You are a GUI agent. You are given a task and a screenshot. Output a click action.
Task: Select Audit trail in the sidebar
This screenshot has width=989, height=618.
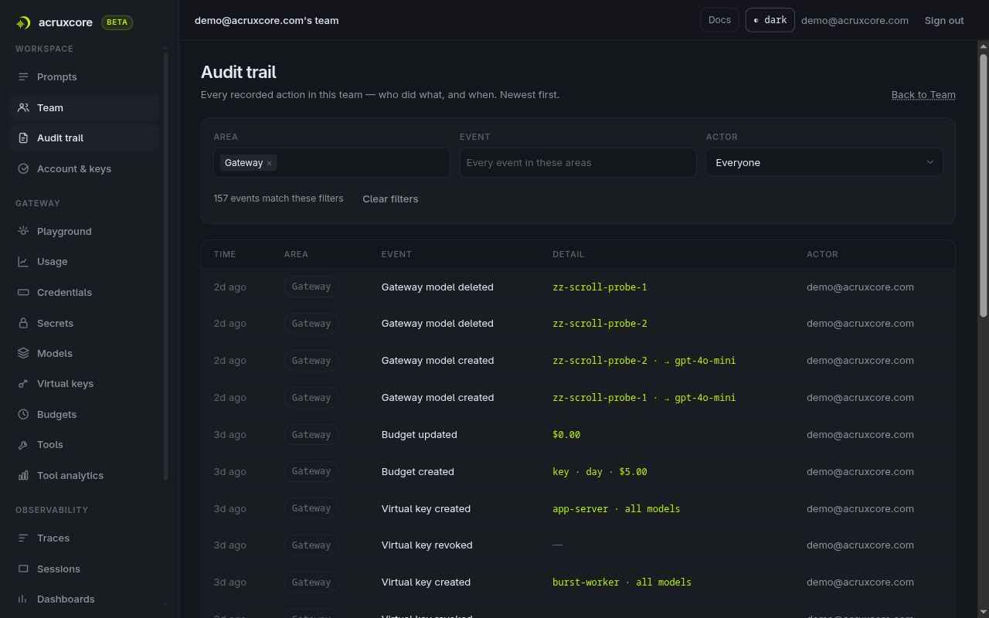pos(84,138)
